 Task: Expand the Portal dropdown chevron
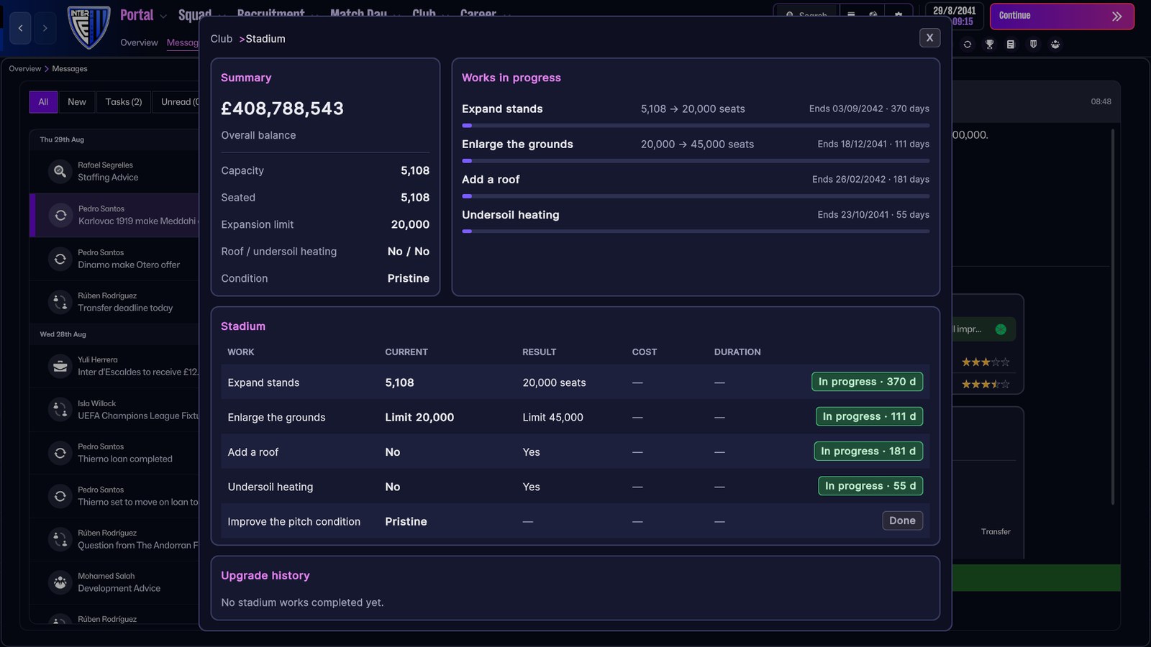click(163, 16)
